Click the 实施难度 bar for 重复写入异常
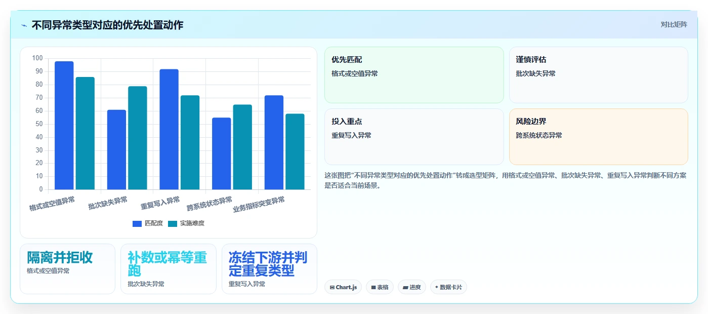Screen dimensions: 708x314 (x=190, y=142)
